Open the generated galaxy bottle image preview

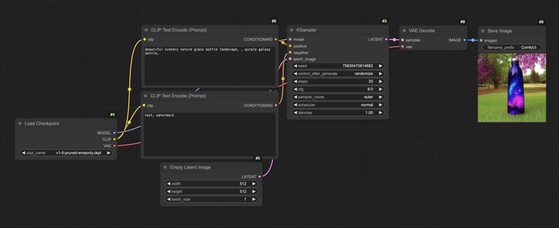511,88
